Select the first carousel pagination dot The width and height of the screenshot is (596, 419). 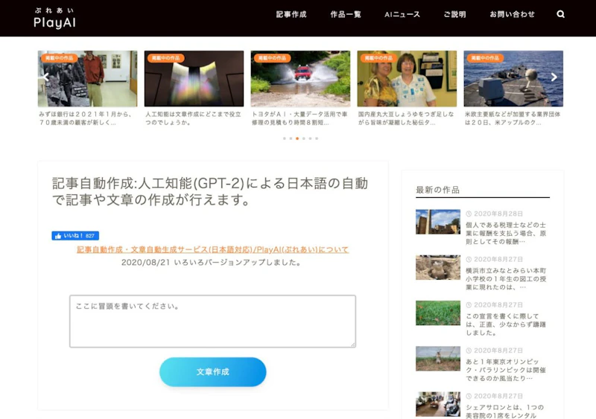285,138
